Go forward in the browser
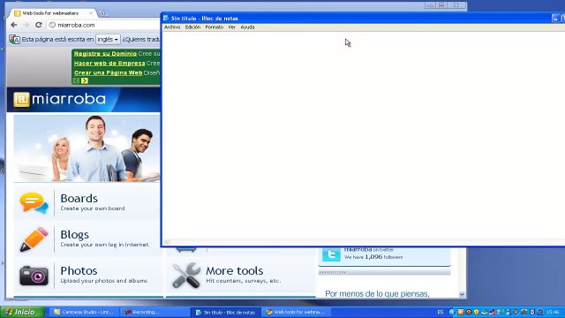 tap(26, 25)
